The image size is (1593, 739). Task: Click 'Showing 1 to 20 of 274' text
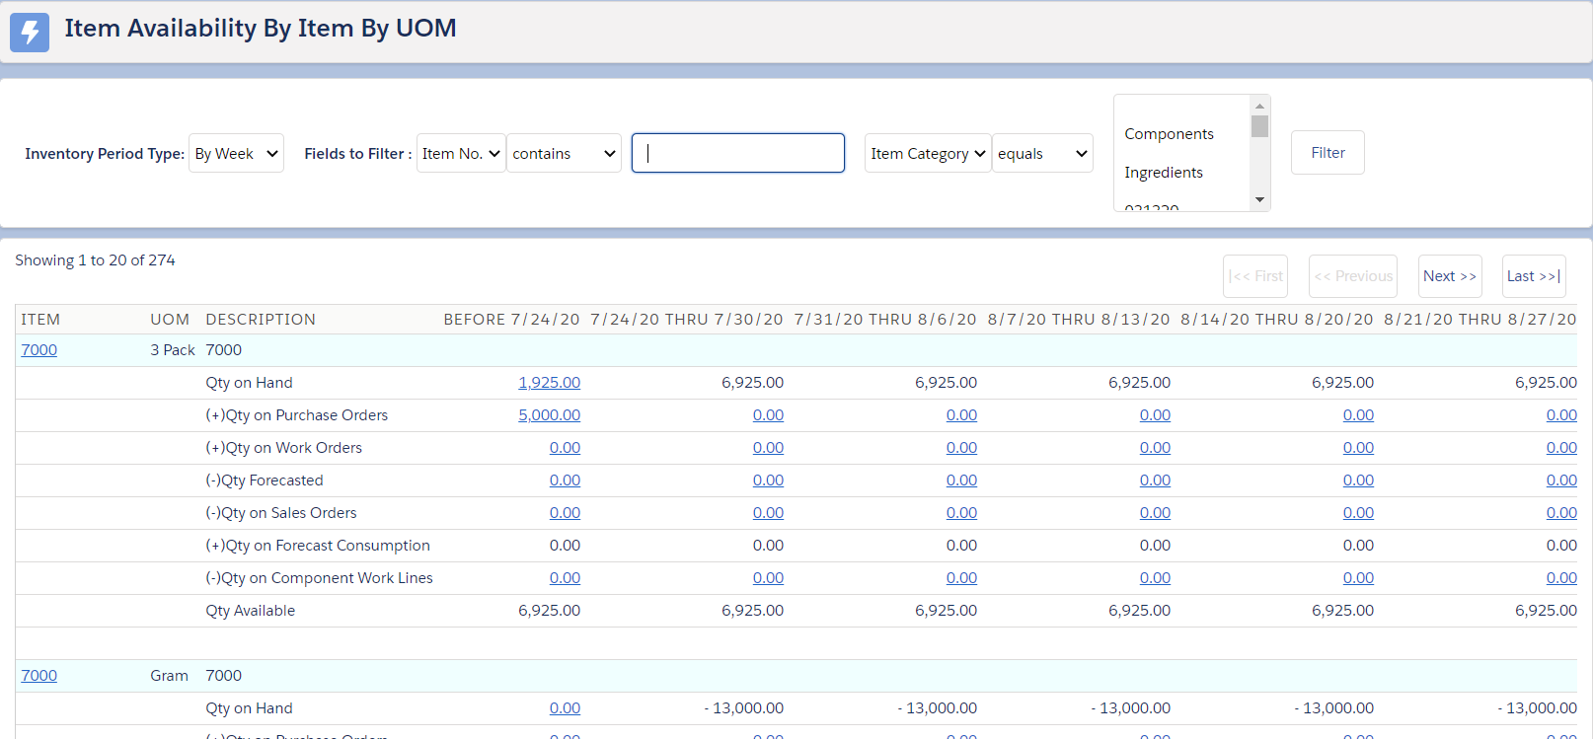coord(95,260)
